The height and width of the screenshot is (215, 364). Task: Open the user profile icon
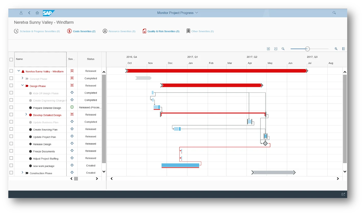click(21, 13)
